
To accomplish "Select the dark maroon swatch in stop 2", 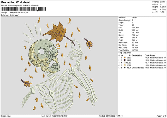I will [124, 60].
